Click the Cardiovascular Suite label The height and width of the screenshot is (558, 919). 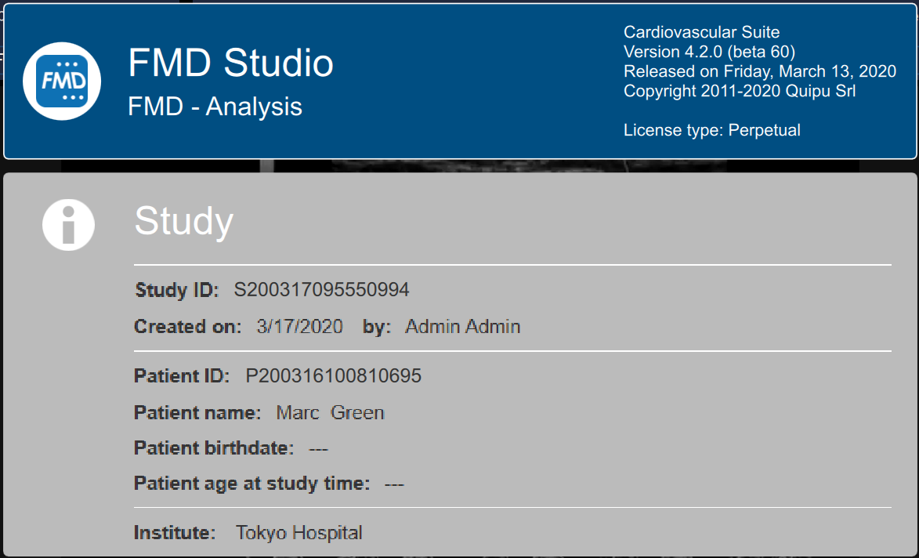click(x=701, y=32)
